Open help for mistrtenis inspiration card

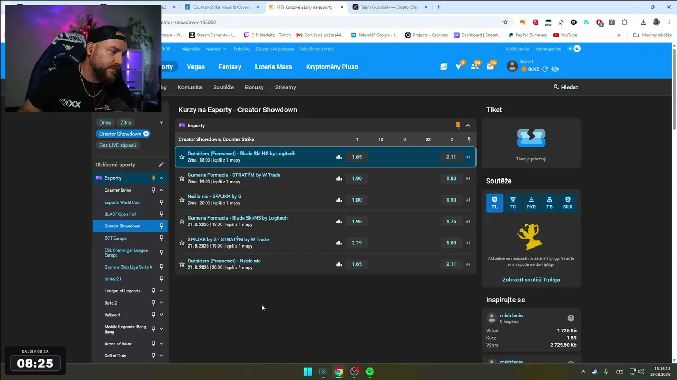coord(571,318)
